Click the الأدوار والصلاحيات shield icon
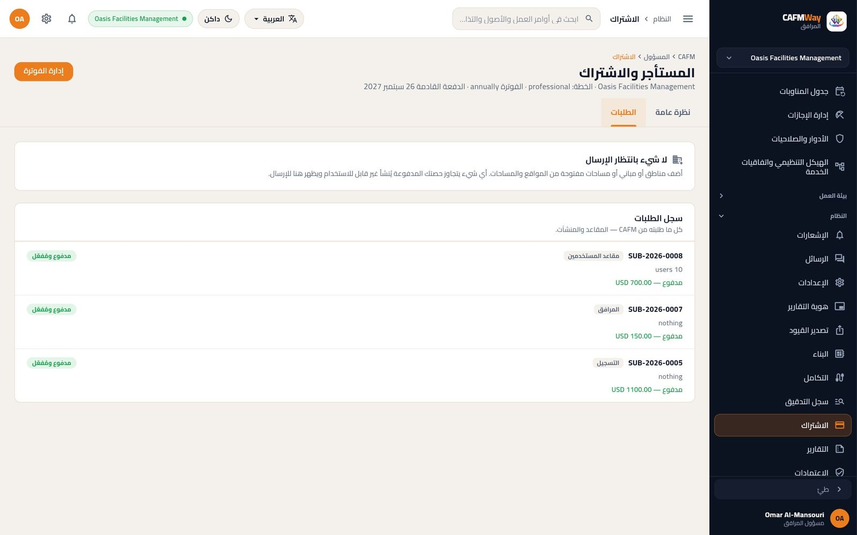857x535 pixels. pyautogui.click(x=839, y=139)
